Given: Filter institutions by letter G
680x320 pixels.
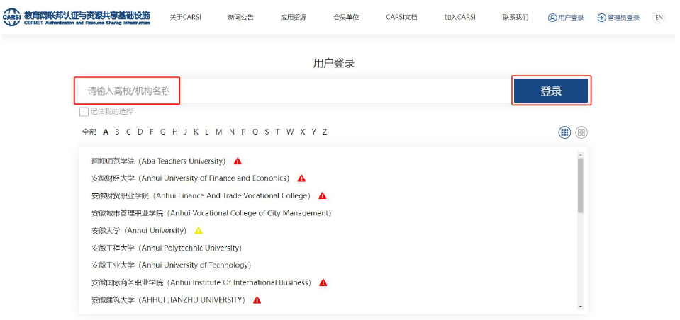Looking at the screenshot, I should pyautogui.click(x=162, y=132).
